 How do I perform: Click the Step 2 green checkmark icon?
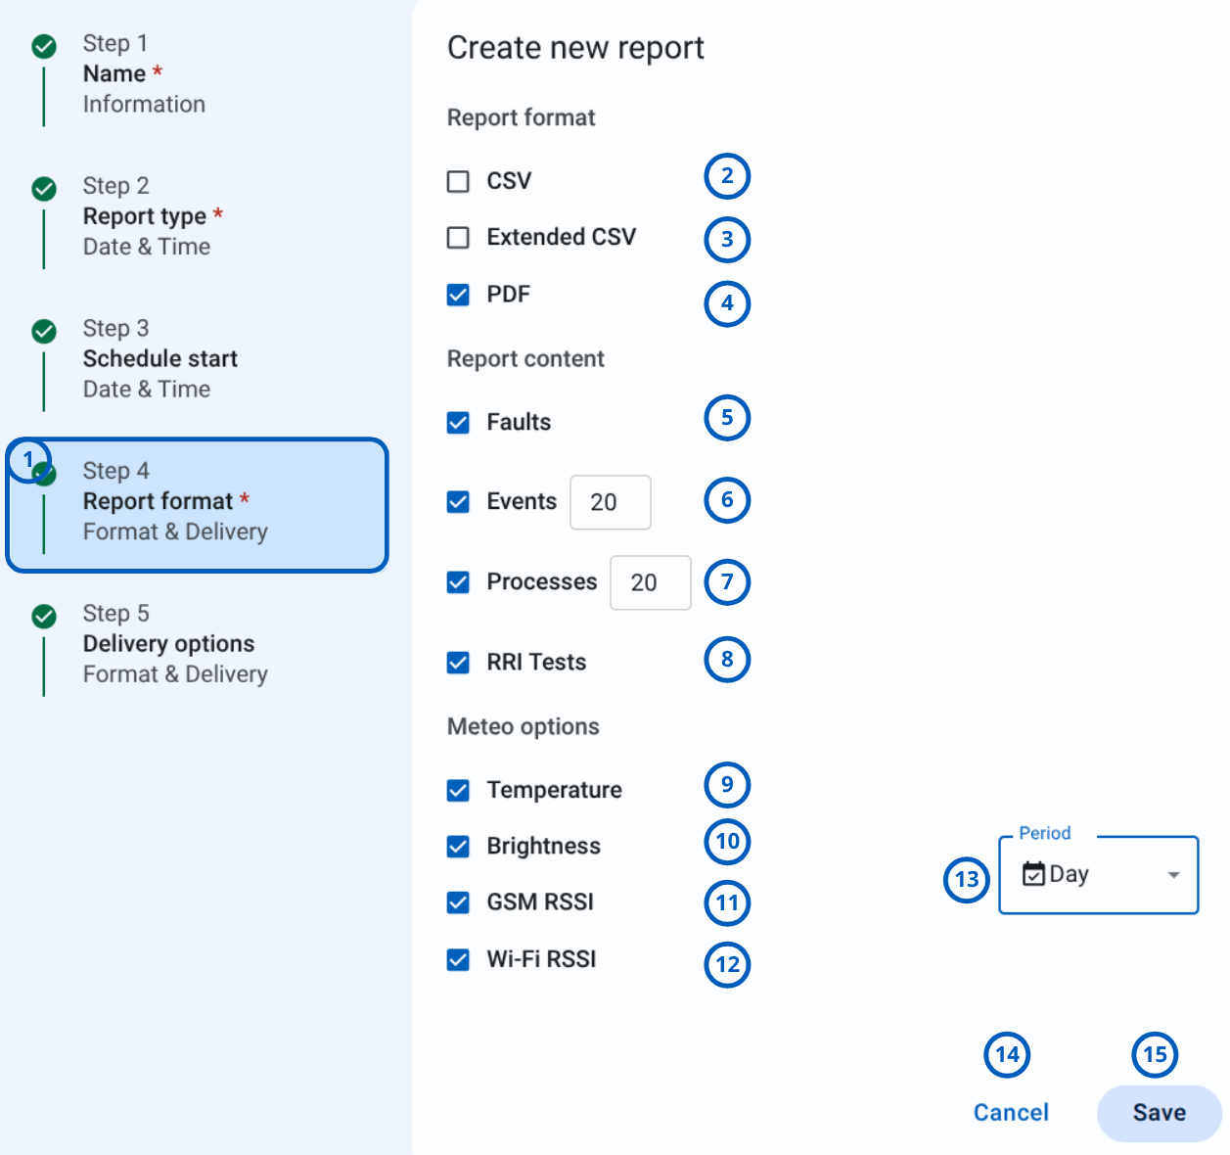pyautogui.click(x=44, y=189)
